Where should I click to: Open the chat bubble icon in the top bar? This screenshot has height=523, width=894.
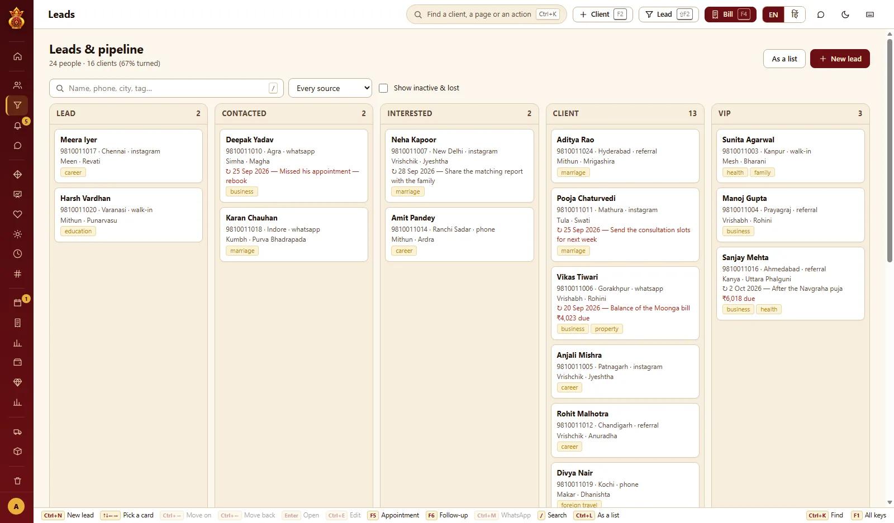[821, 15]
